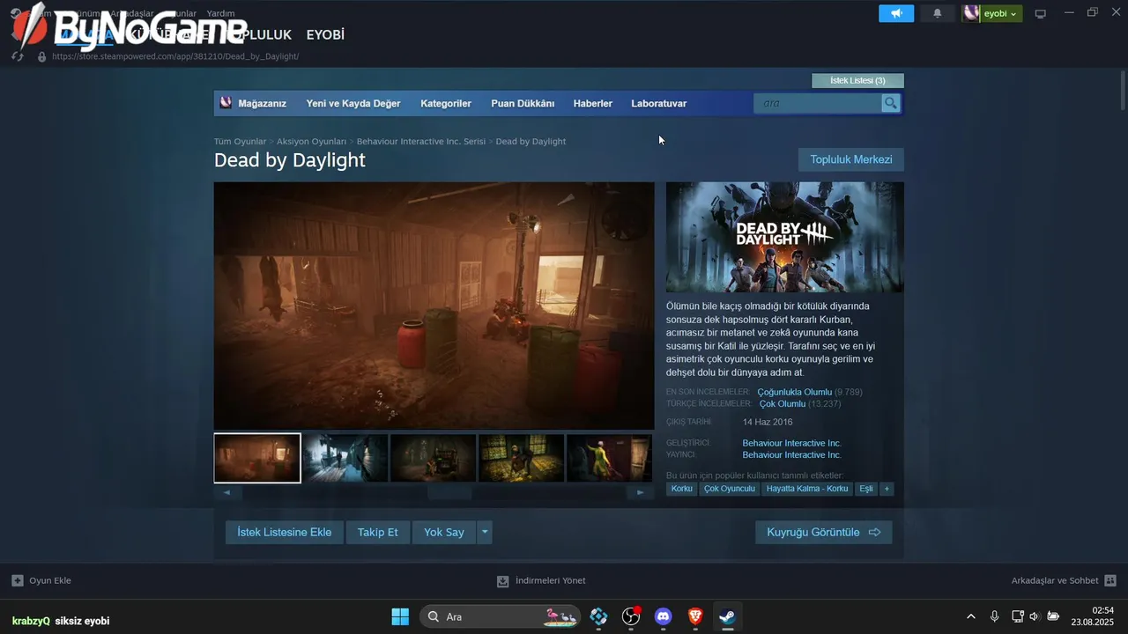Open Çoğunlukla Olumlu recent reviews link
Viewport: 1128px width, 634px height.
(x=794, y=392)
